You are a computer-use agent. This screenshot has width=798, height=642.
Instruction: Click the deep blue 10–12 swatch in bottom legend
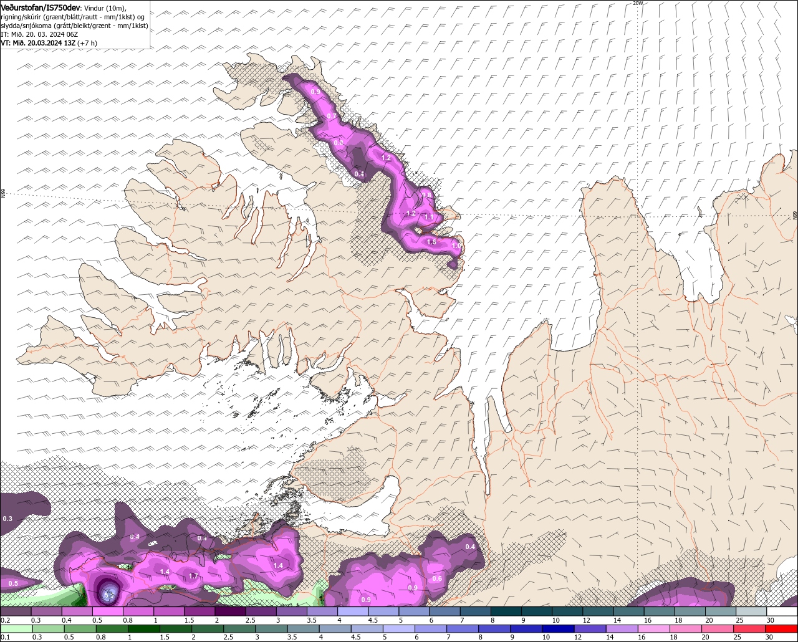(557, 628)
